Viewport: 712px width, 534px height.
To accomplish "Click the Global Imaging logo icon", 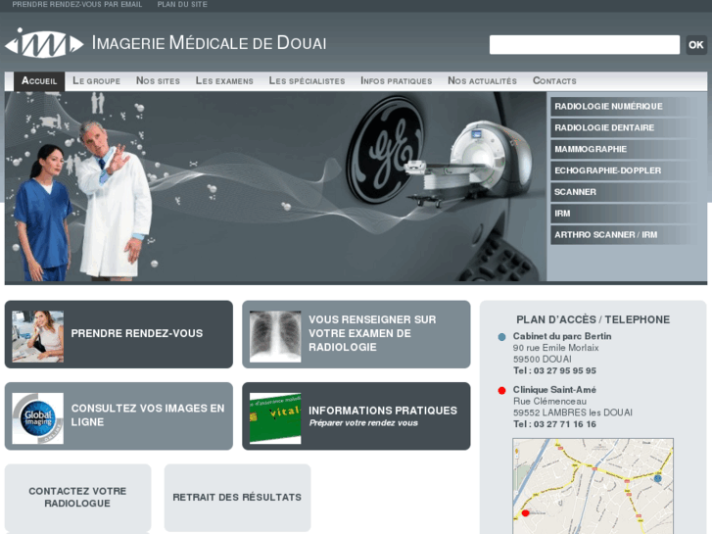I will [37, 418].
